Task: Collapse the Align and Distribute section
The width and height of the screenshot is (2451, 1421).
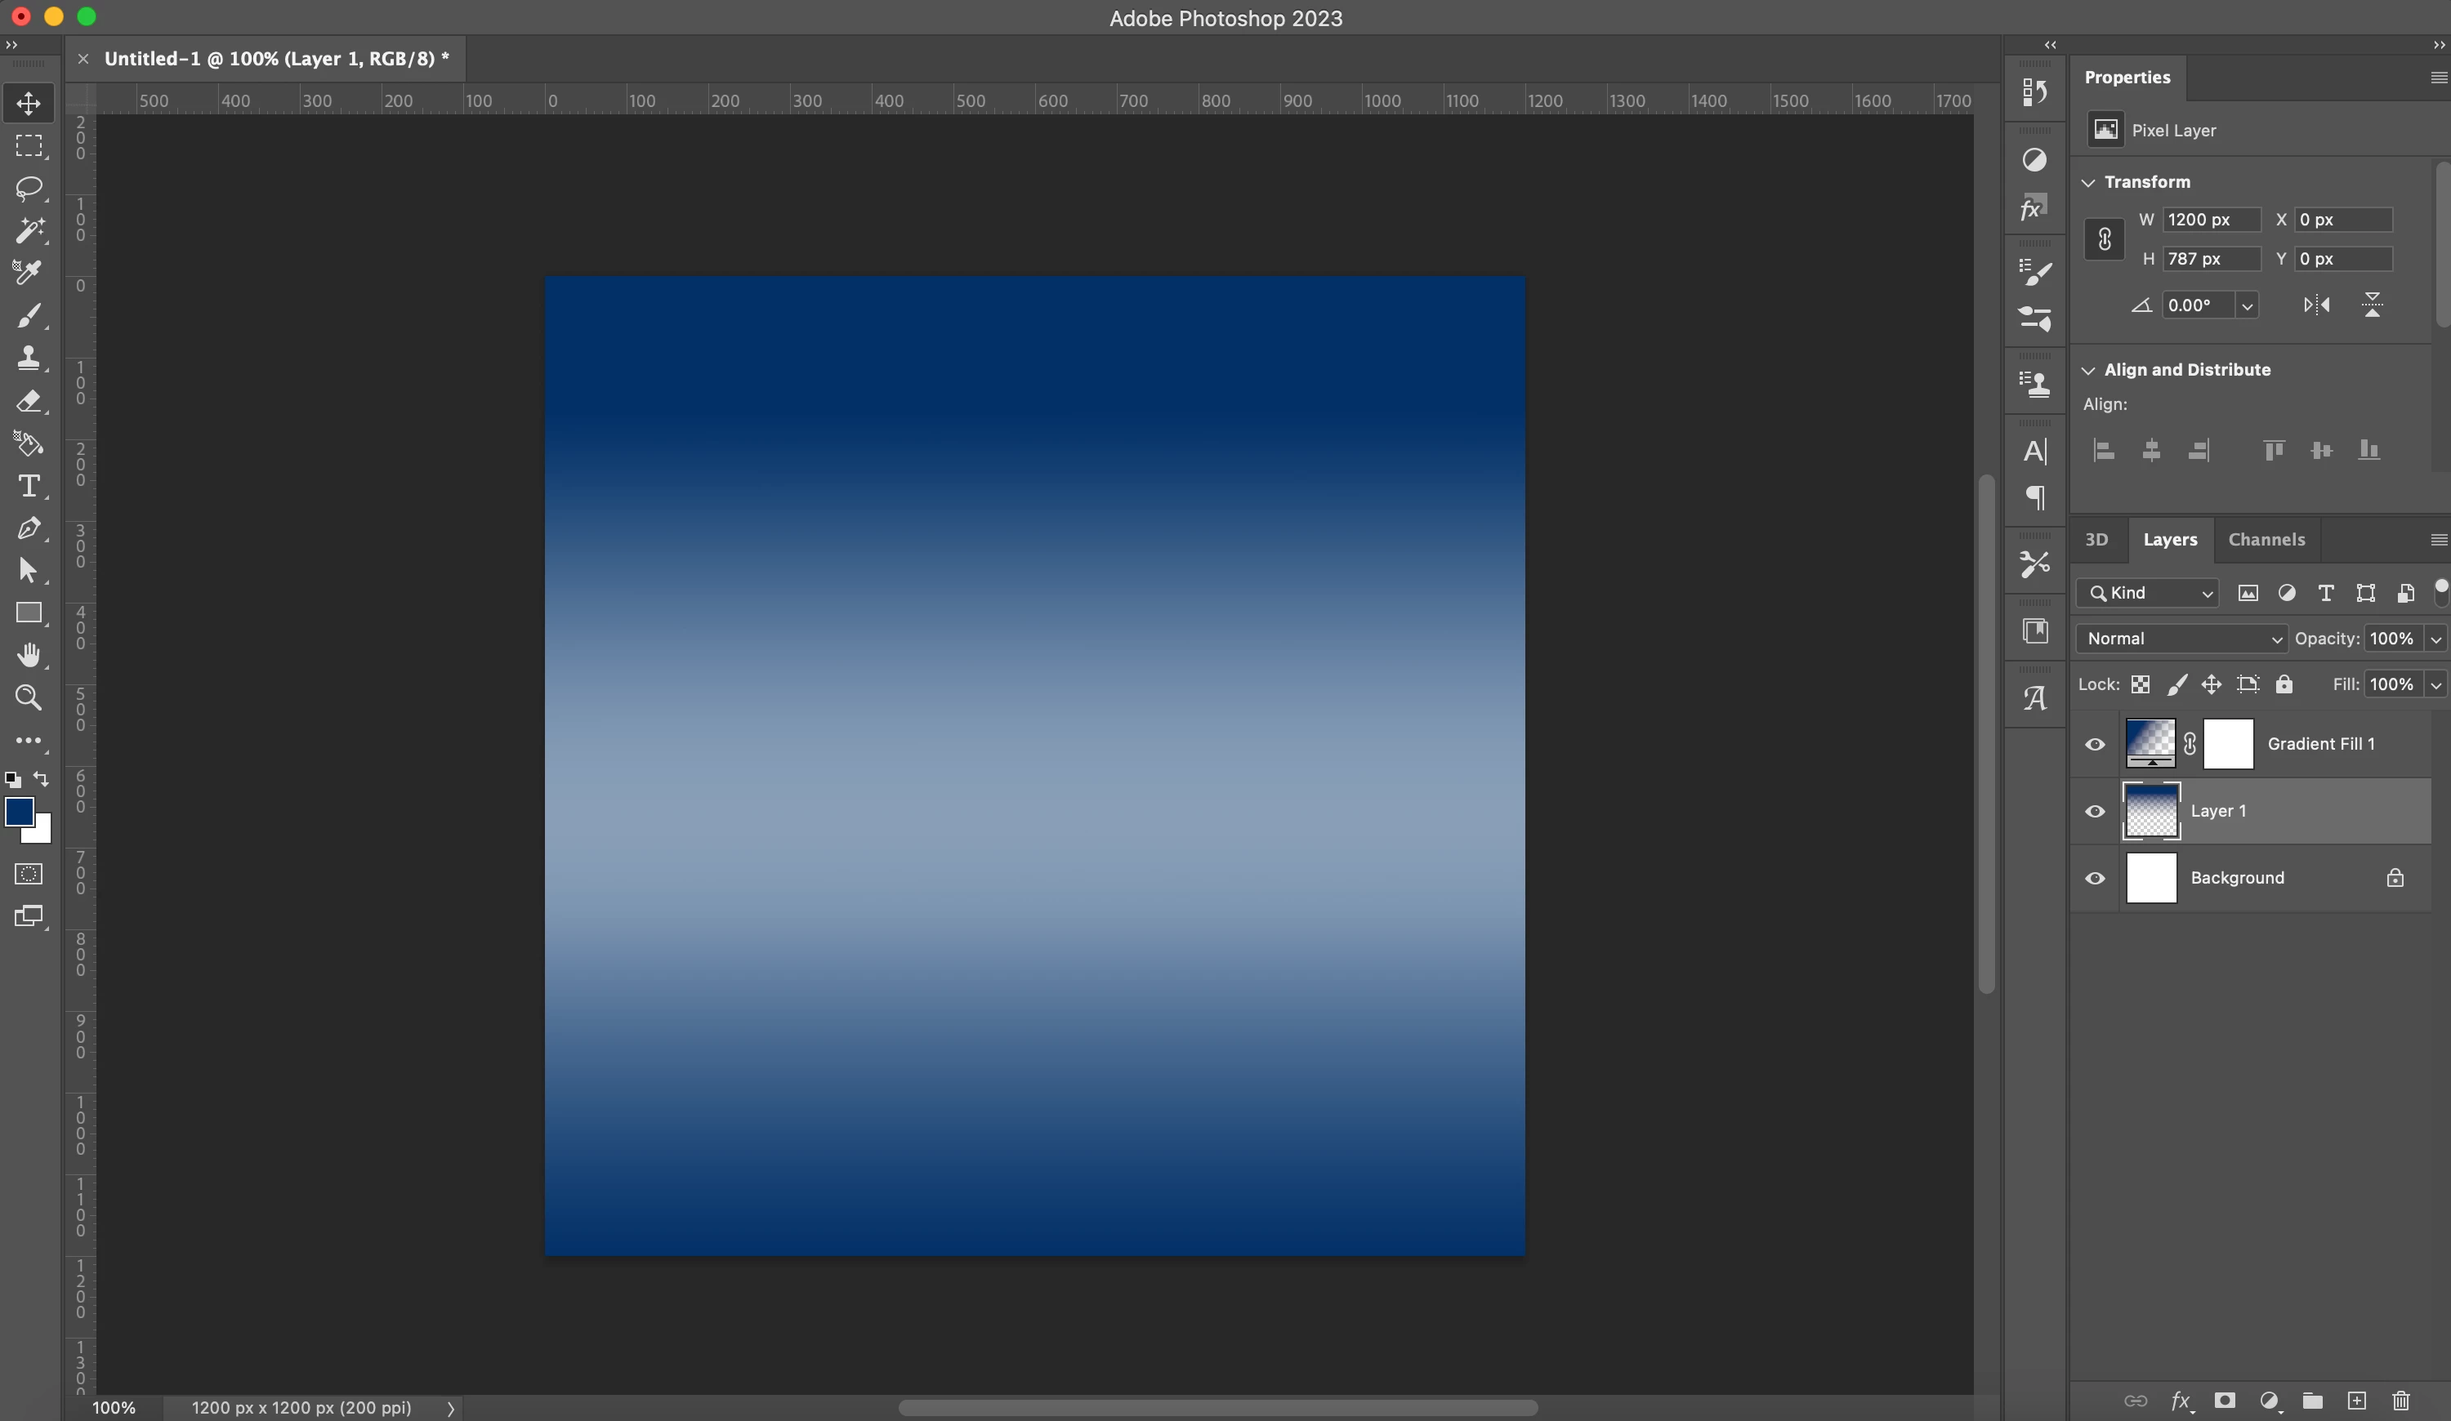Action: click(2087, 370)
